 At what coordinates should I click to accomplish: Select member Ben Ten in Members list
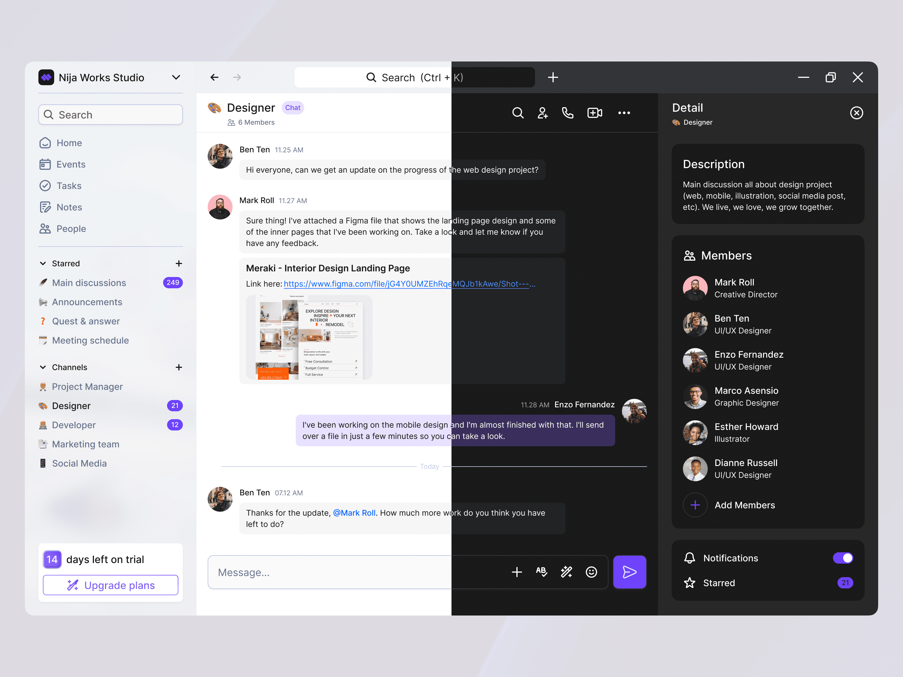coord(768,324)
